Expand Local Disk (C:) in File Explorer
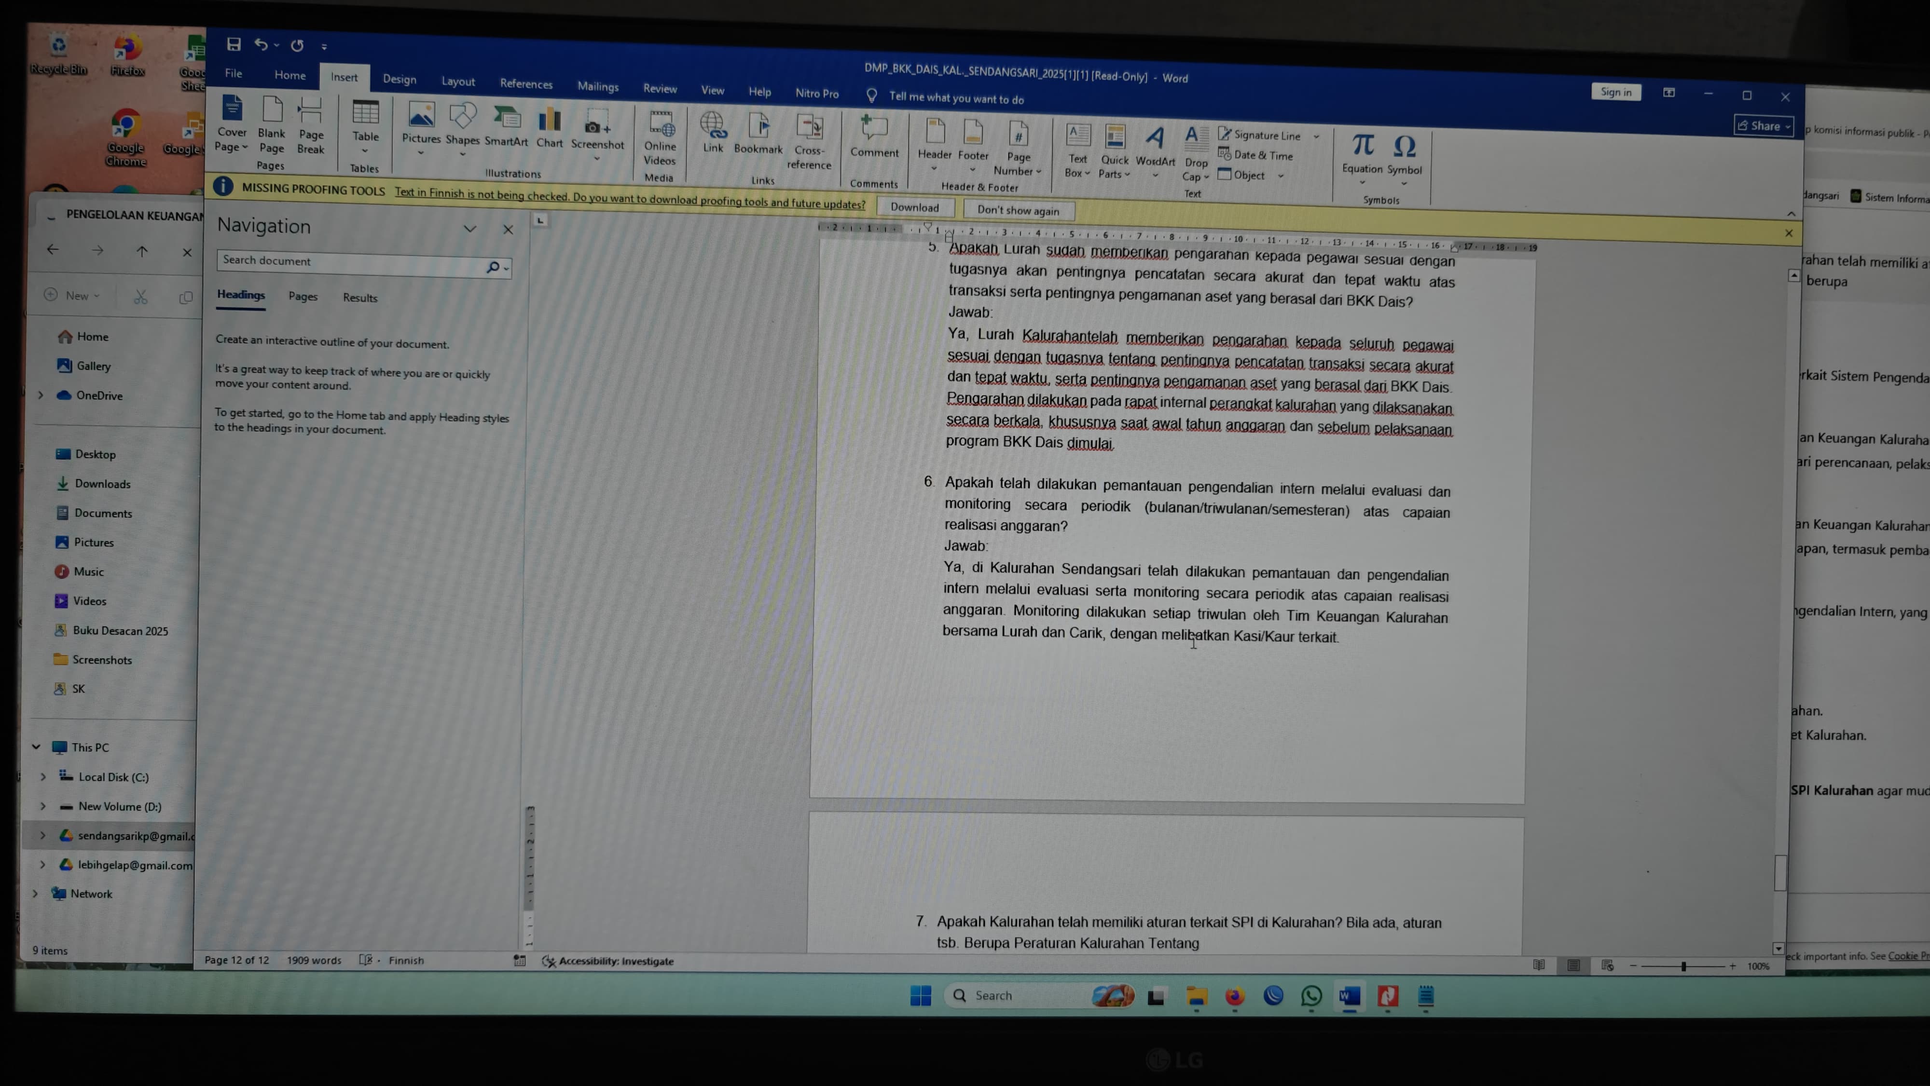 [x=43, y=777]
